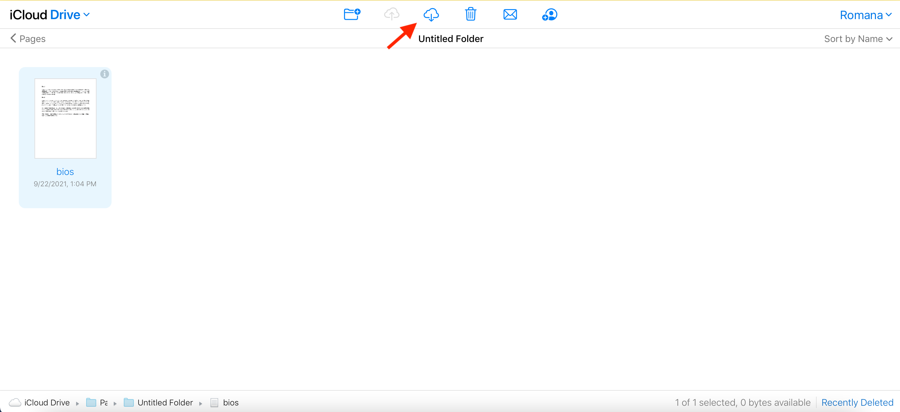Click the new folder icon
This screenshot has width=900, height=412.
point(351,13)
